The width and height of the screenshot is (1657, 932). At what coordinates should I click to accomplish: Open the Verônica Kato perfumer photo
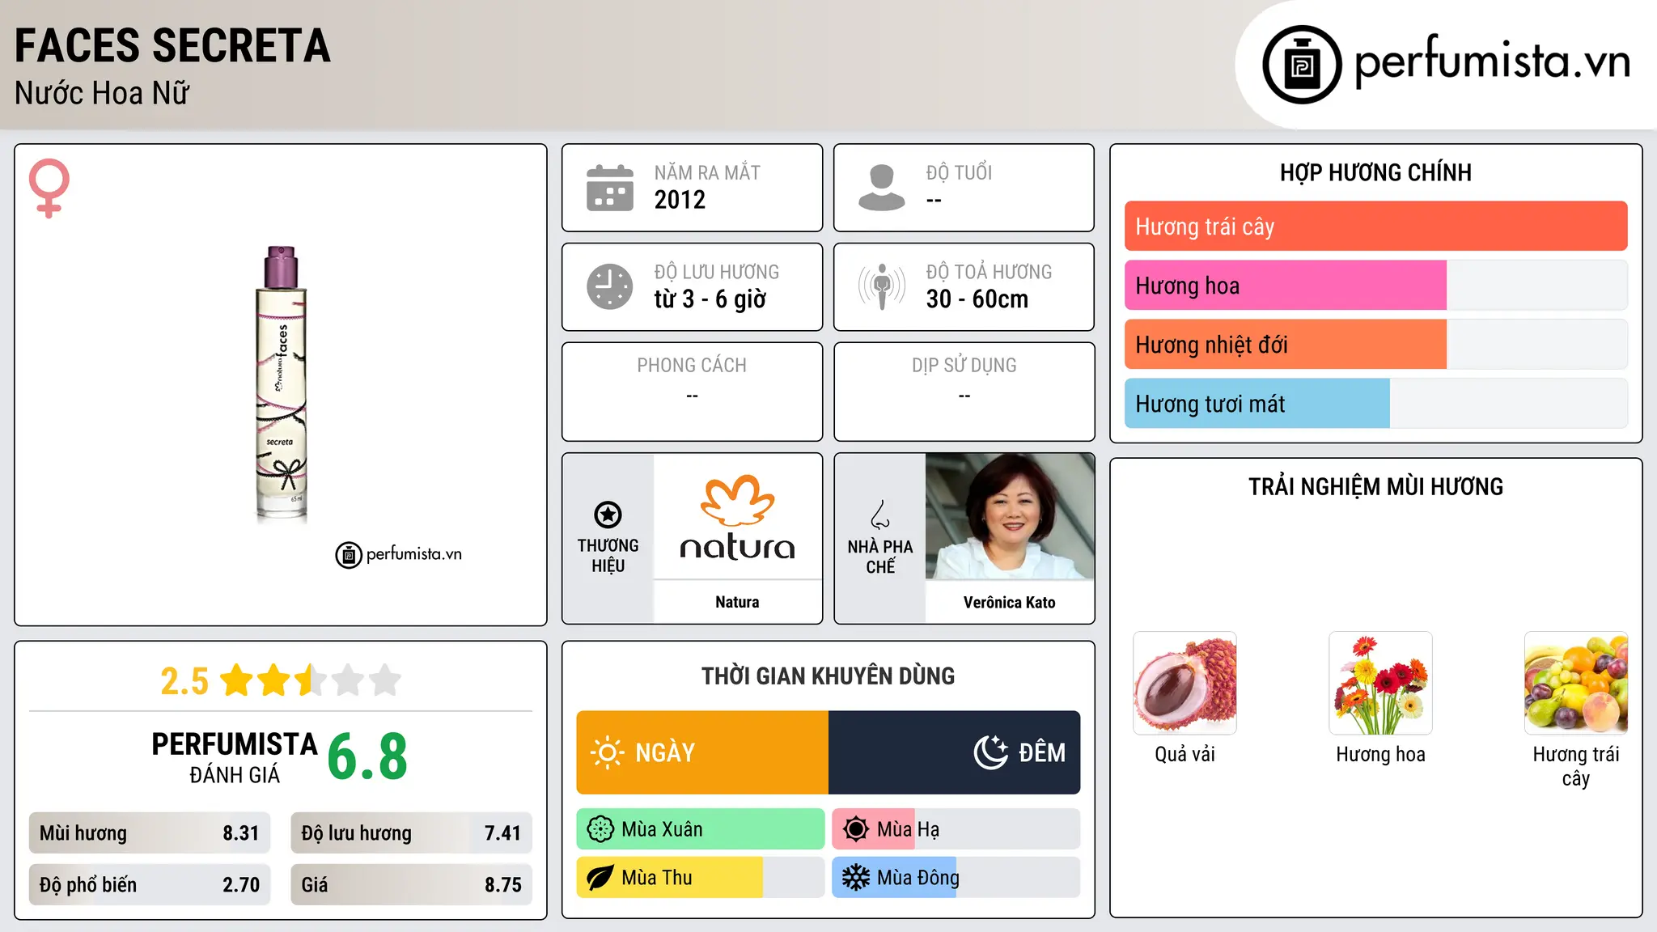pos(1010,516)
